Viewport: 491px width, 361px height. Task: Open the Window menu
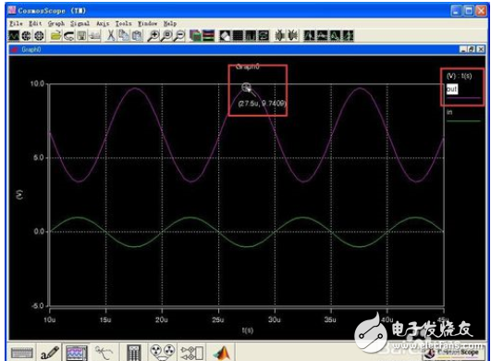click(148, 24)
